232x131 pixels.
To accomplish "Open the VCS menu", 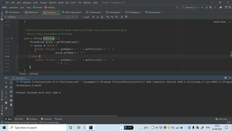I will (80, 3).
